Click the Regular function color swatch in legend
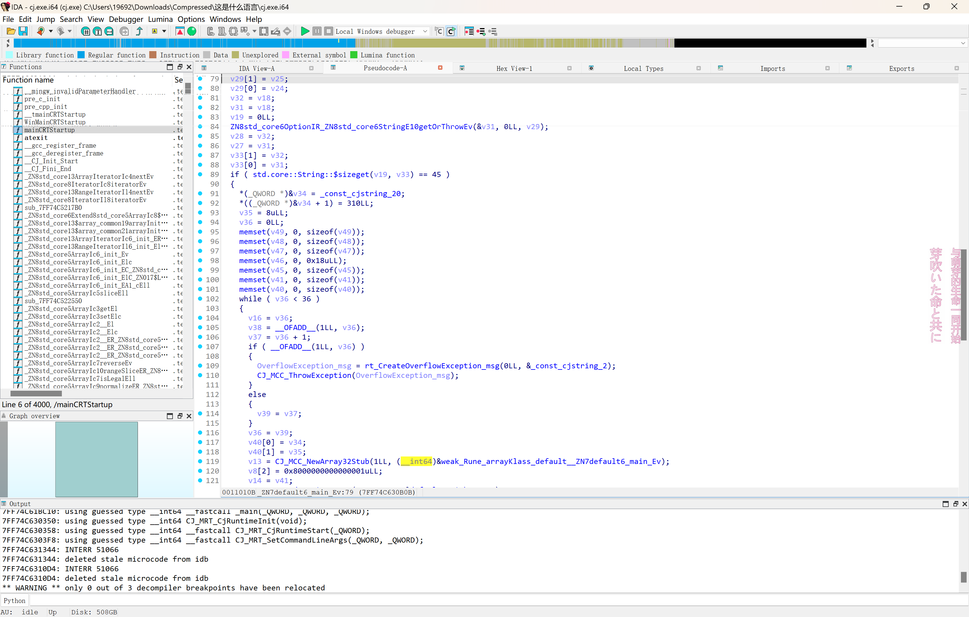 [81, 55]
